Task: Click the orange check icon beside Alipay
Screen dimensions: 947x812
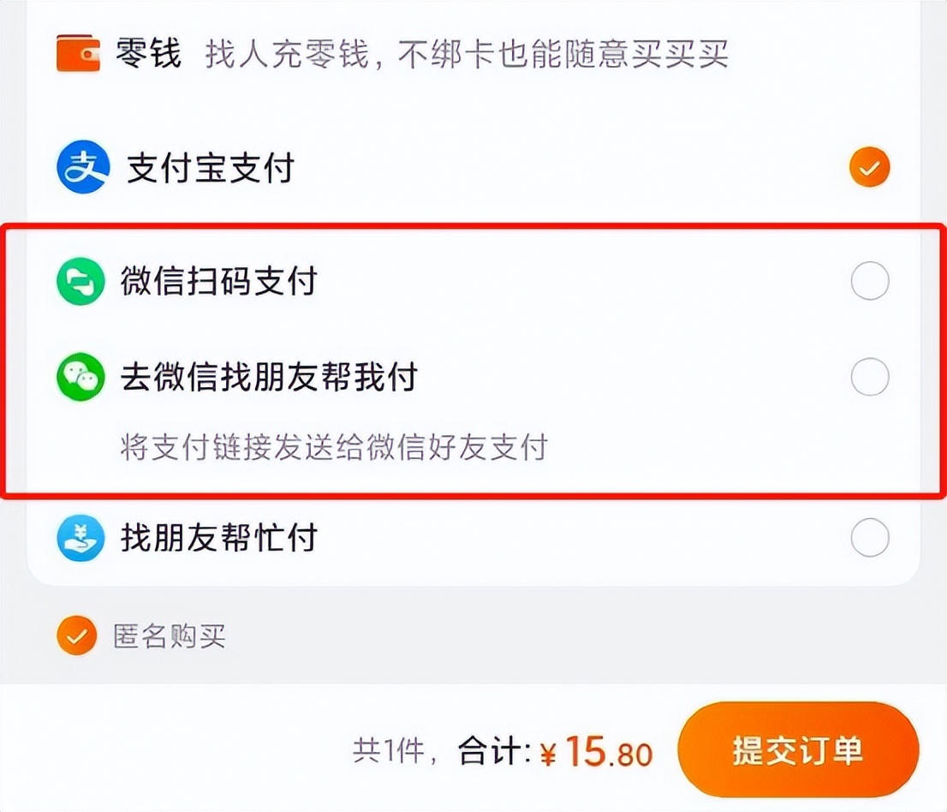Action: 869,166
